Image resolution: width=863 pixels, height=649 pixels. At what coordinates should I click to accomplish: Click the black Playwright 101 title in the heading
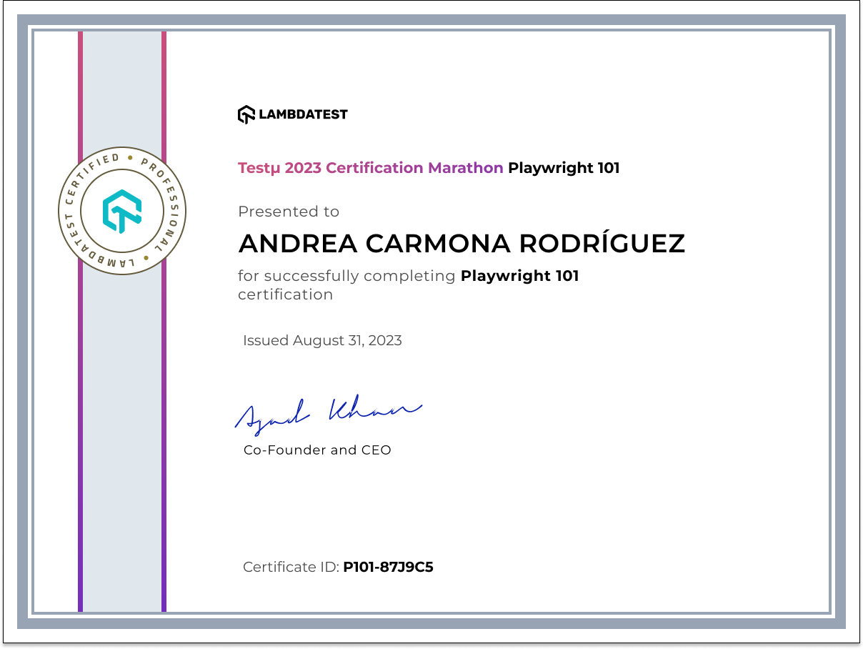click(564, 168)
